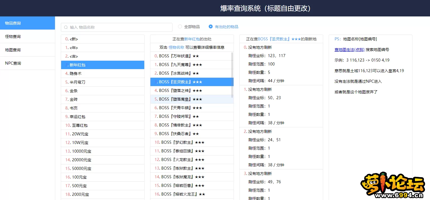
Task: Select monster BOSS『天青牛蟒』★★★
Action: 192,108
